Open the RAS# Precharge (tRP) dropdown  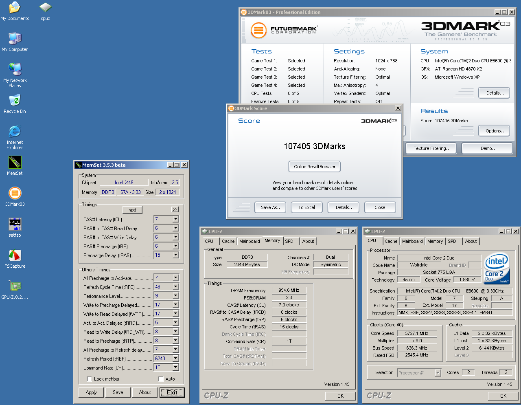(x=175, y=246)
